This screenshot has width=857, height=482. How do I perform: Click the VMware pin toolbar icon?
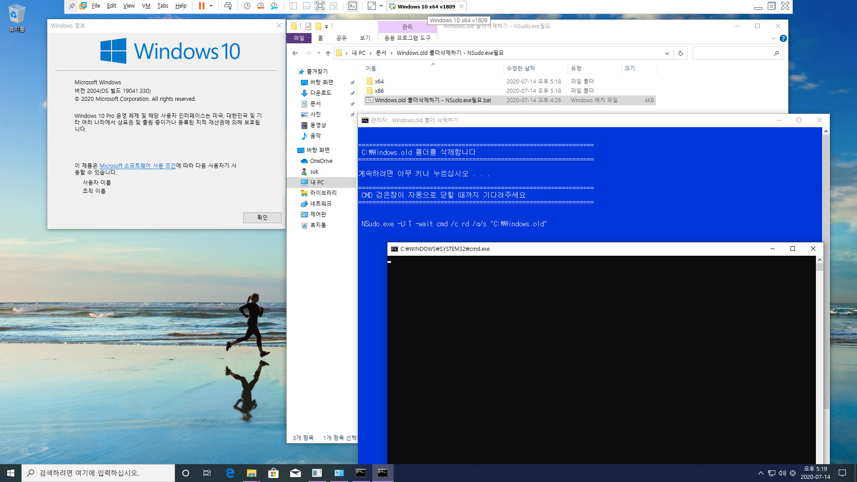[72, 6]
